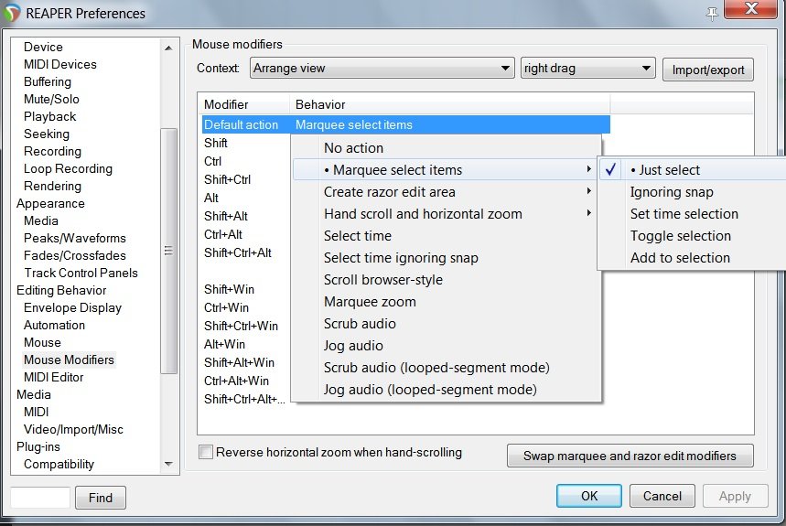
Task: Expand Create razor edit area submenu
Action: coord(589,191)
